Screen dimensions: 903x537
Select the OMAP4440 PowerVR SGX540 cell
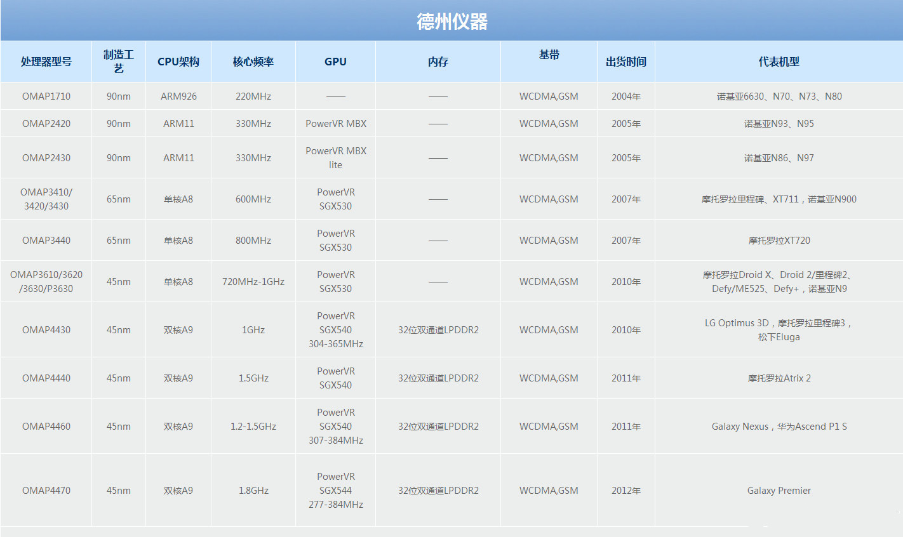[x=335, y=378]
